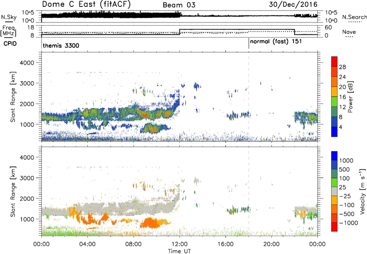Click the 'Power [dB]' colorbar label

point(350,97)
